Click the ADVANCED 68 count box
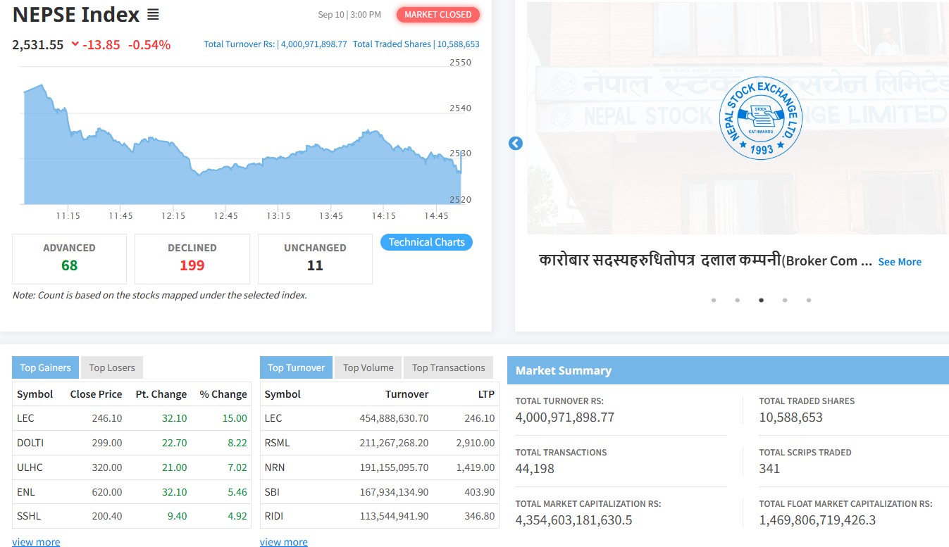 tap(69, 258)
